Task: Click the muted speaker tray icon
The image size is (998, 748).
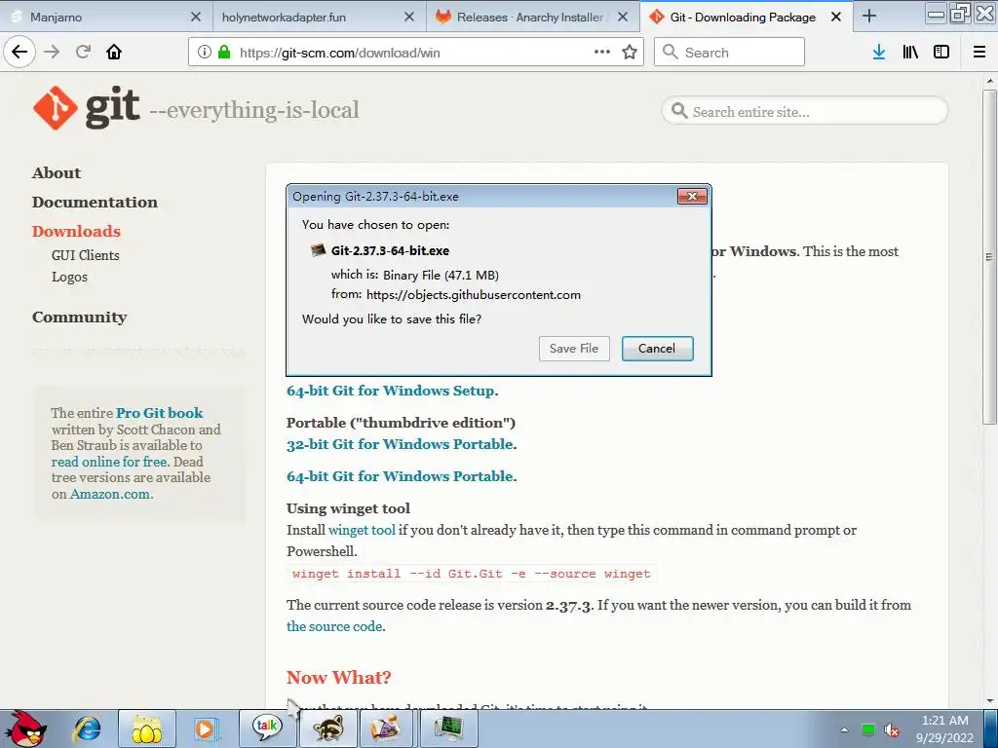Action: pyautogui.click(x=892, y=730)
